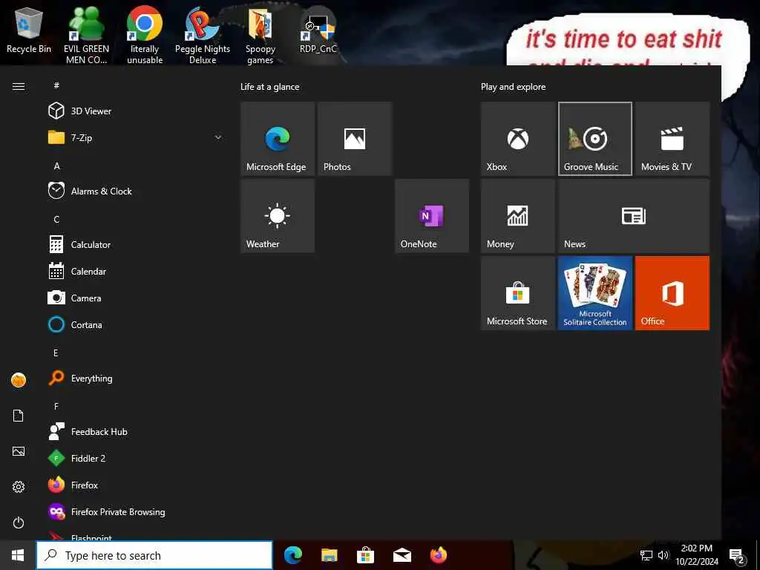The height and width of the screenshot is (570, 760).
Task: Launch the Groove Music tile
Action: [x=595, y=139]
